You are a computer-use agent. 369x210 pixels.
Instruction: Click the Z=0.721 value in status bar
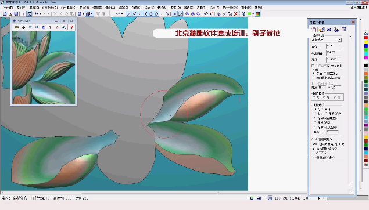[82, 198]
